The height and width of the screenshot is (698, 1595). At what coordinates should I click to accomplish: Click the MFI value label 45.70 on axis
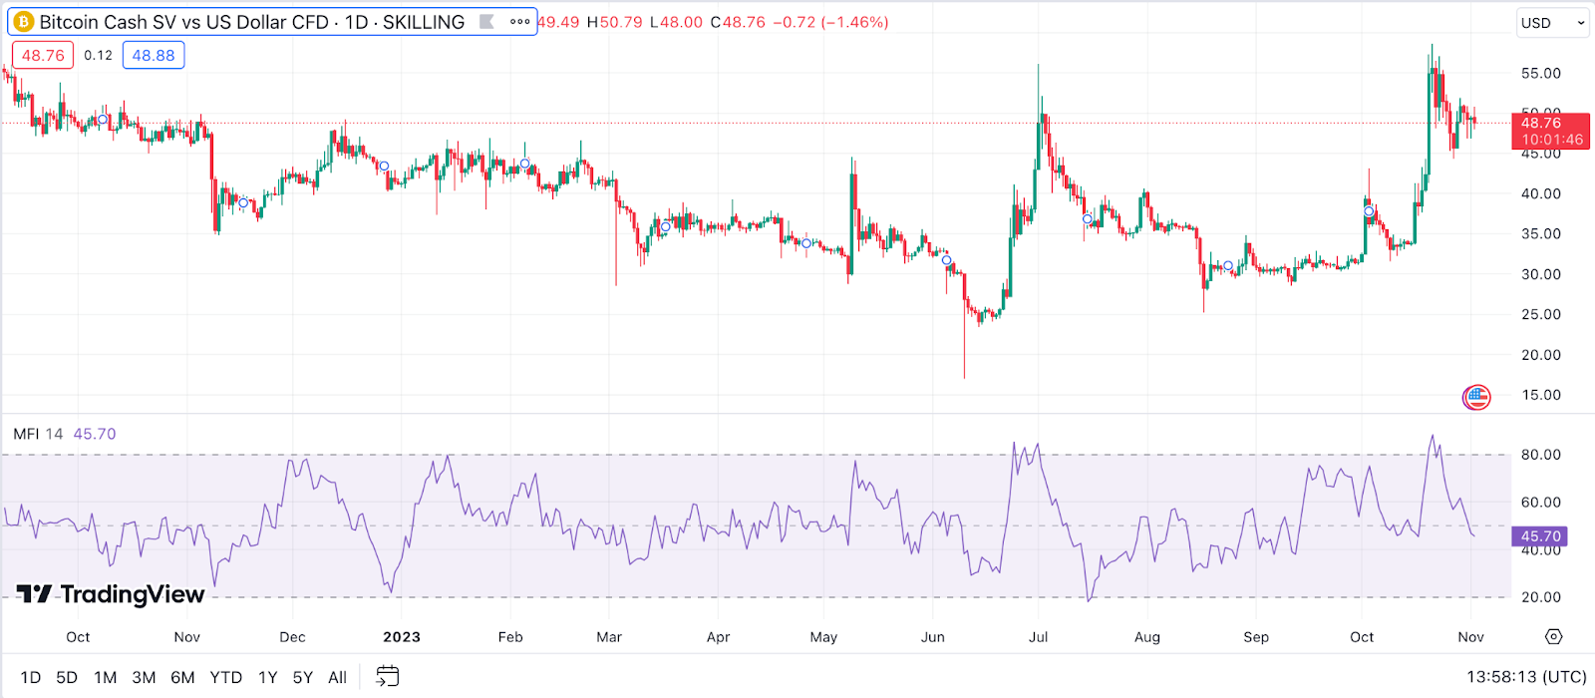(1540, 536)
